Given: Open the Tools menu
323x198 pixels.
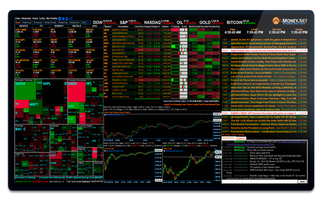Looking at the screenshot, I should click(x=35, y=19).
